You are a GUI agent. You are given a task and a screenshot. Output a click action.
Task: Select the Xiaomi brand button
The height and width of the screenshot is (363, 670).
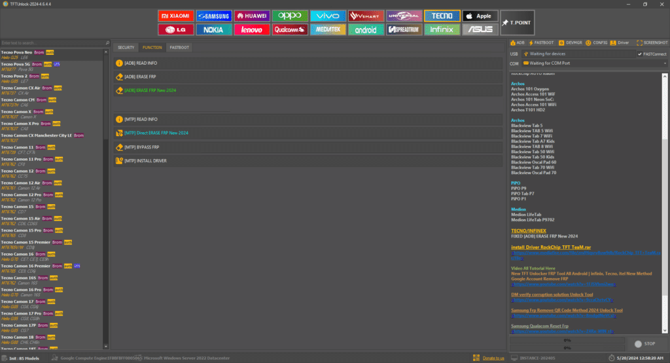point(175,16)
